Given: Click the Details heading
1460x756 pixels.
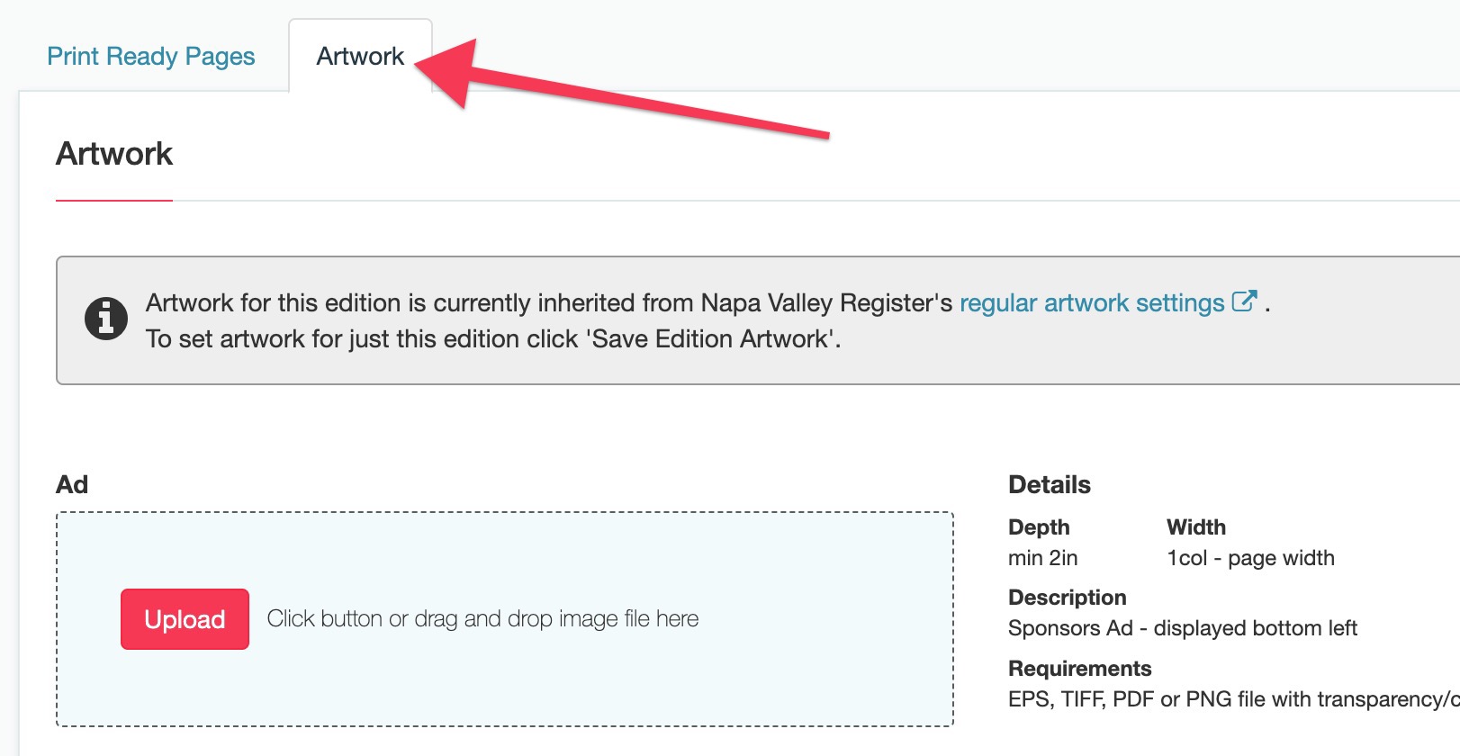Looking at the screenshot, I should (1050, 484).
